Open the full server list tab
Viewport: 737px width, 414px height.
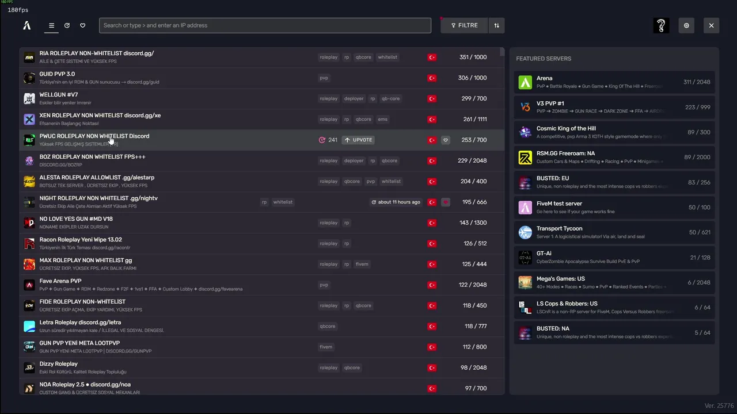[51, 25]
